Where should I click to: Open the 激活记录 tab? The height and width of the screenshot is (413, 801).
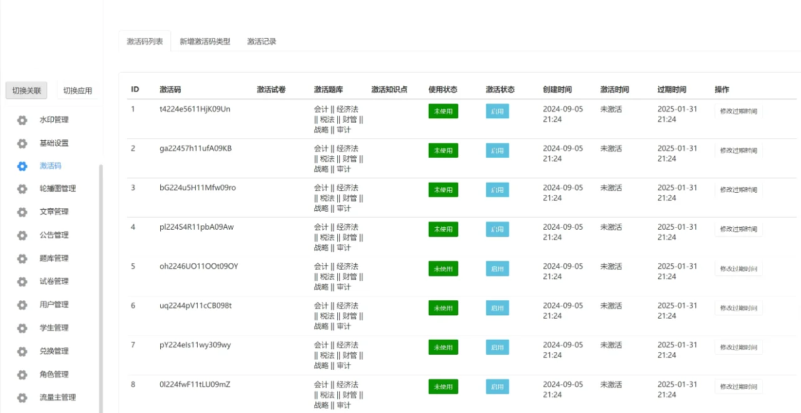[261, 41]
